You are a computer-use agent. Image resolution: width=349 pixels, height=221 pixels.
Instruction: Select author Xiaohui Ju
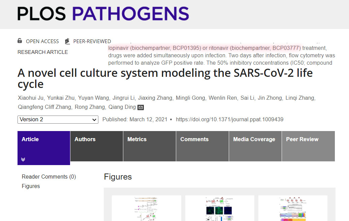(x=31, y=98)
